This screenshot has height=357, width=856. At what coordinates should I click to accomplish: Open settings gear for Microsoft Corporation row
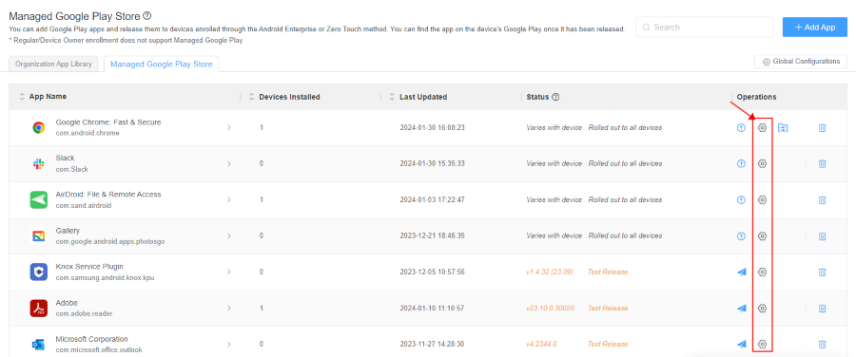coord(763,344)
